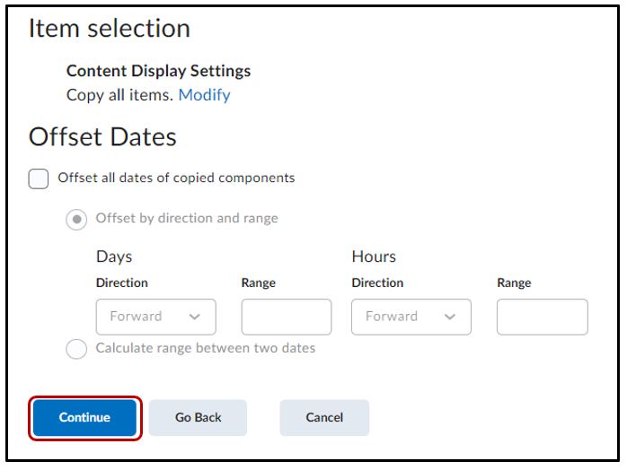Enable the Offset all dates checkbox
Image resolution: width=627 pixels, height=470 pixels.
(x=39, y=178)
